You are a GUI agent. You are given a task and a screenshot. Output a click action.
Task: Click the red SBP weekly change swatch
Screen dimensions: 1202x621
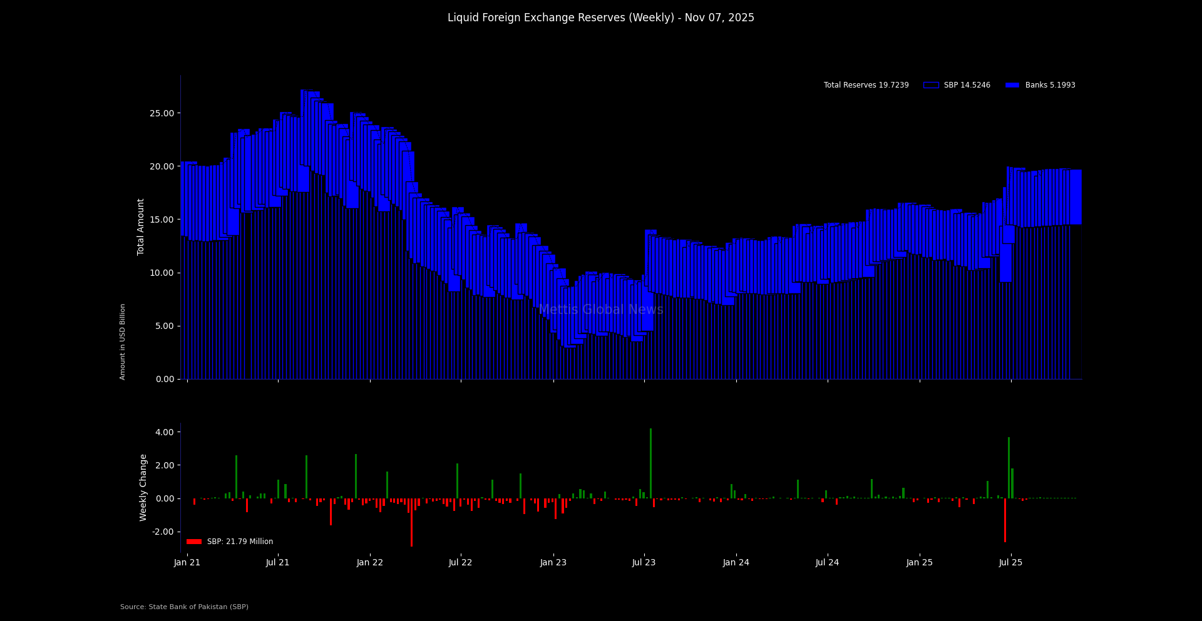[194, 542]
